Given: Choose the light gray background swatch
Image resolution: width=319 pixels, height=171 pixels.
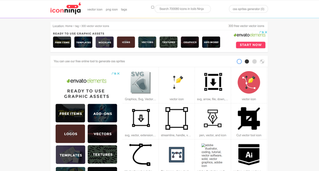Looking at the screenshot, I should pos(254,61).
